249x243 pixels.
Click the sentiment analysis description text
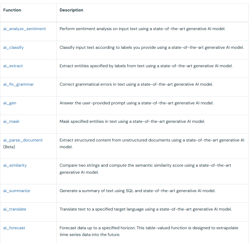point(142,29)
